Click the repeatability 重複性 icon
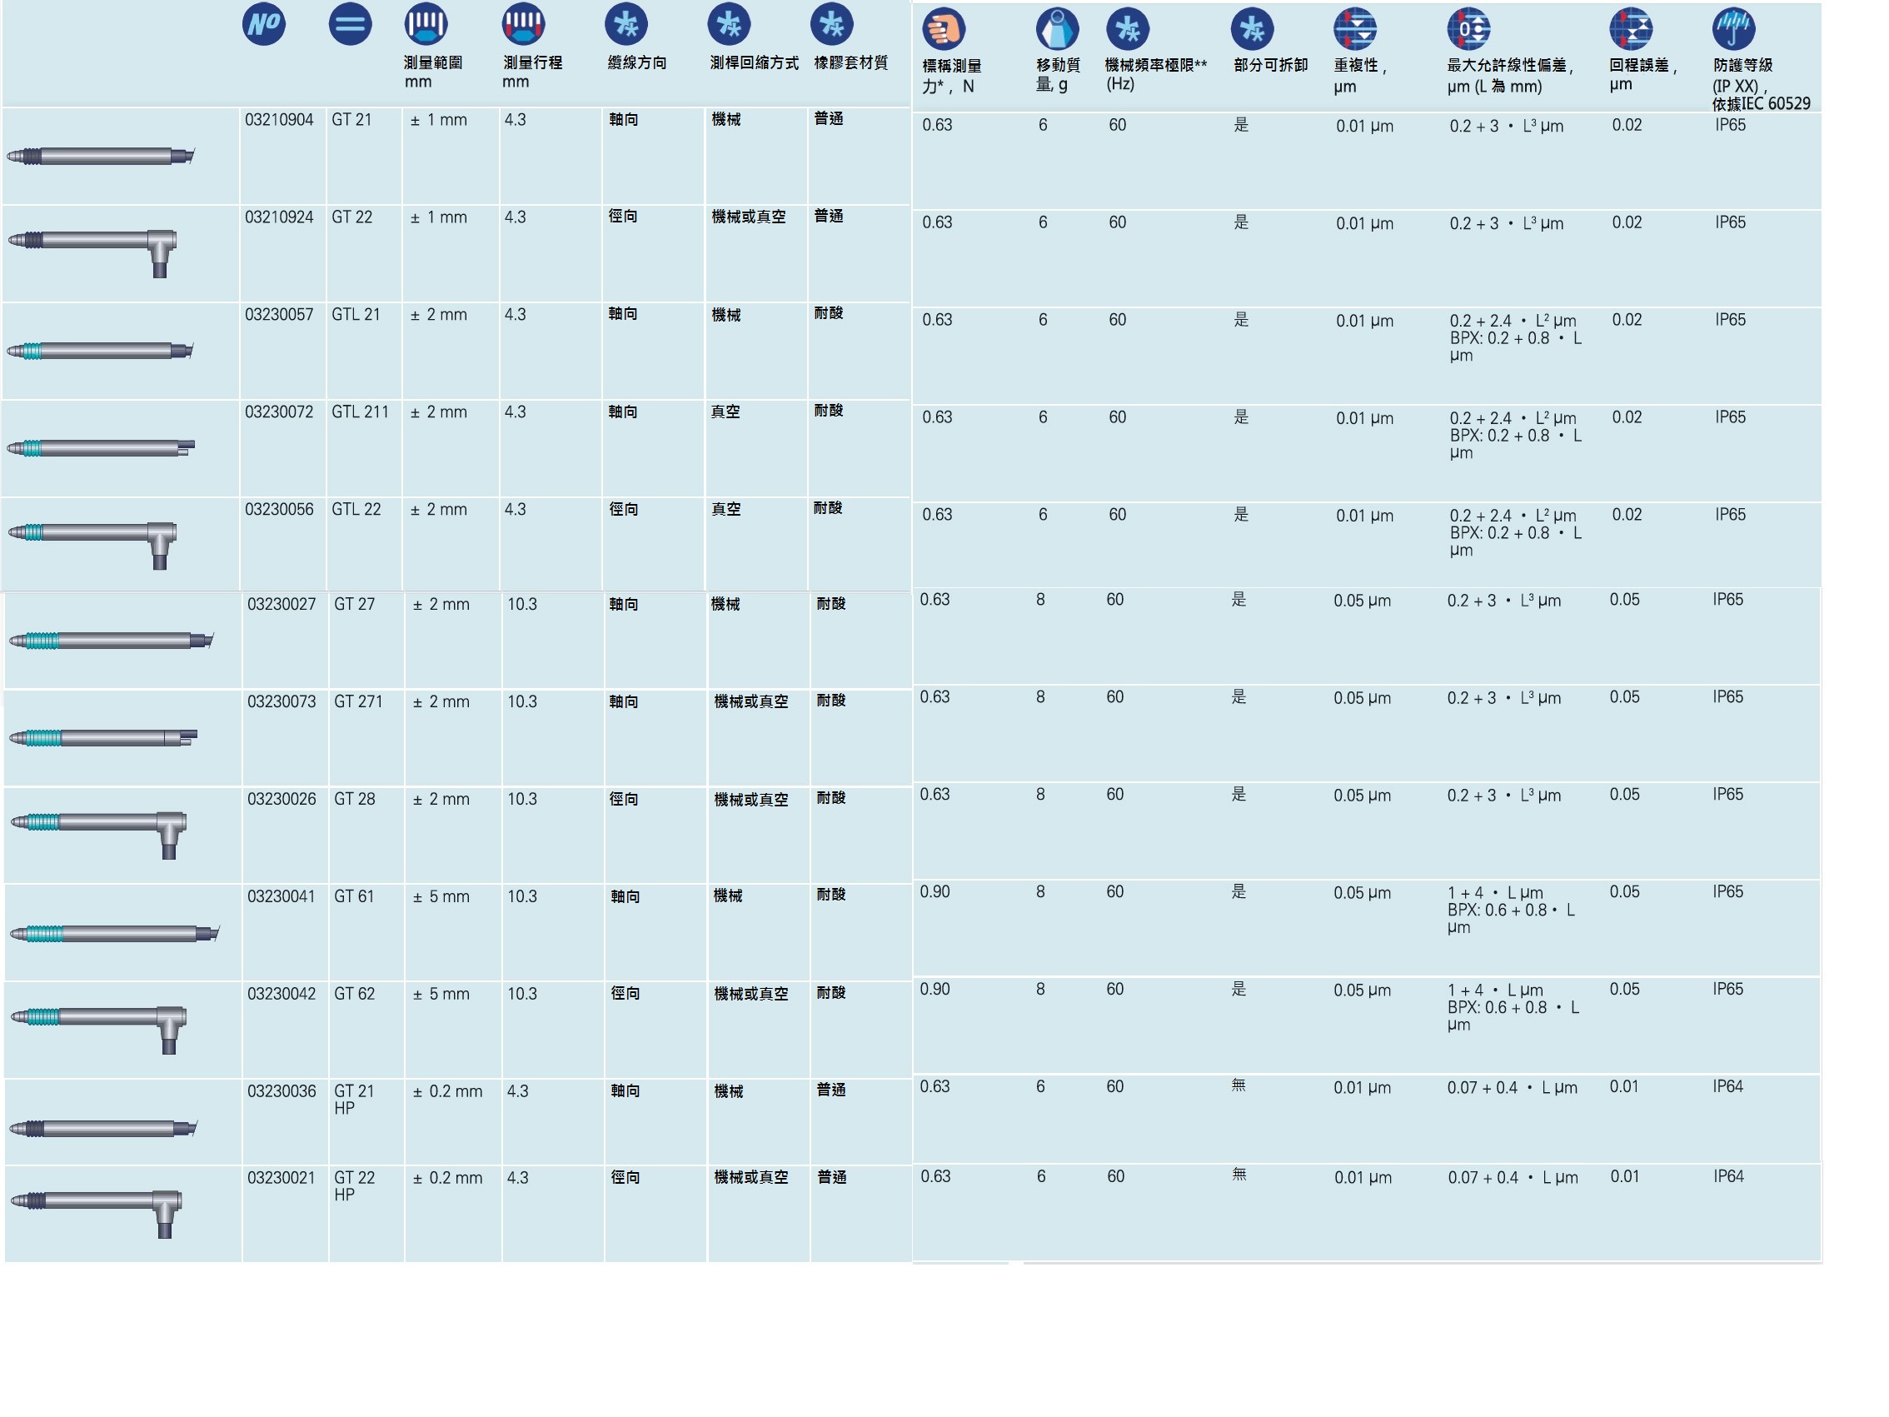This screenshot has height=1417, width=1889. pyautogui.click(x=1355, y=29)
